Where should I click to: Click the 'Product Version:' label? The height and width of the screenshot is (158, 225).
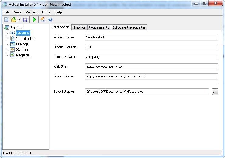click(65, 47)
